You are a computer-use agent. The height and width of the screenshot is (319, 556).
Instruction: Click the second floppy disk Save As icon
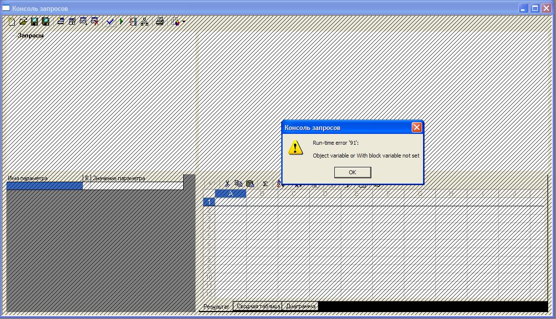(45, 21)
